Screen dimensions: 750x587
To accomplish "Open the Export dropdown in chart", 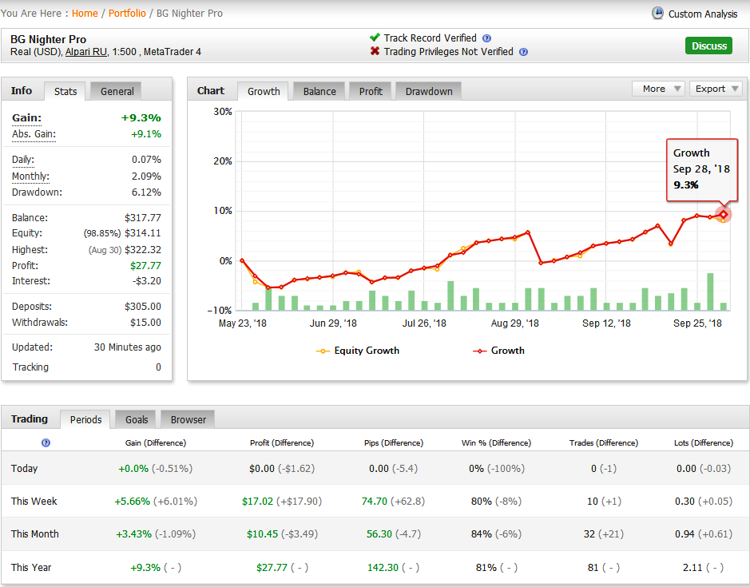I will [x=716, y=89].
